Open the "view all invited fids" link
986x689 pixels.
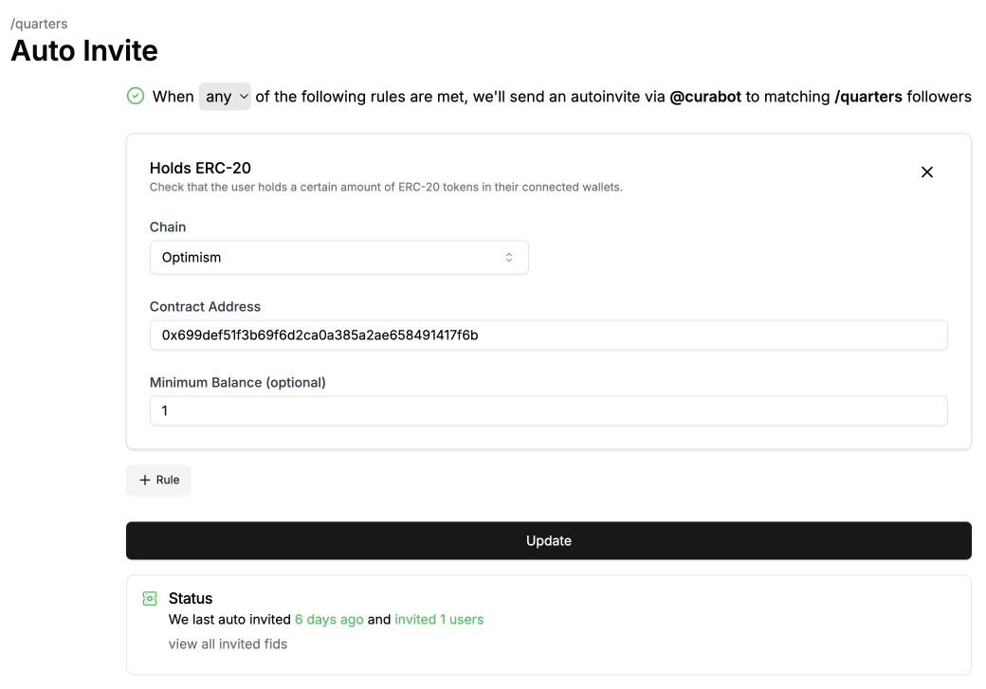228,644
